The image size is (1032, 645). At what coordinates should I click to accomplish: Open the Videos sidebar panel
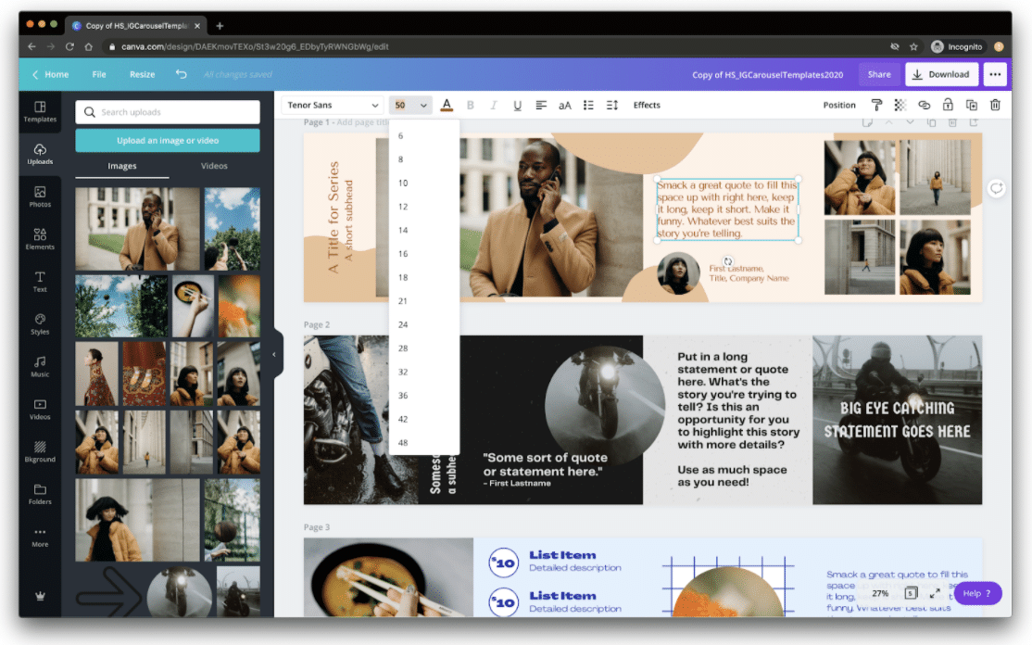click(x=40, y=410)
